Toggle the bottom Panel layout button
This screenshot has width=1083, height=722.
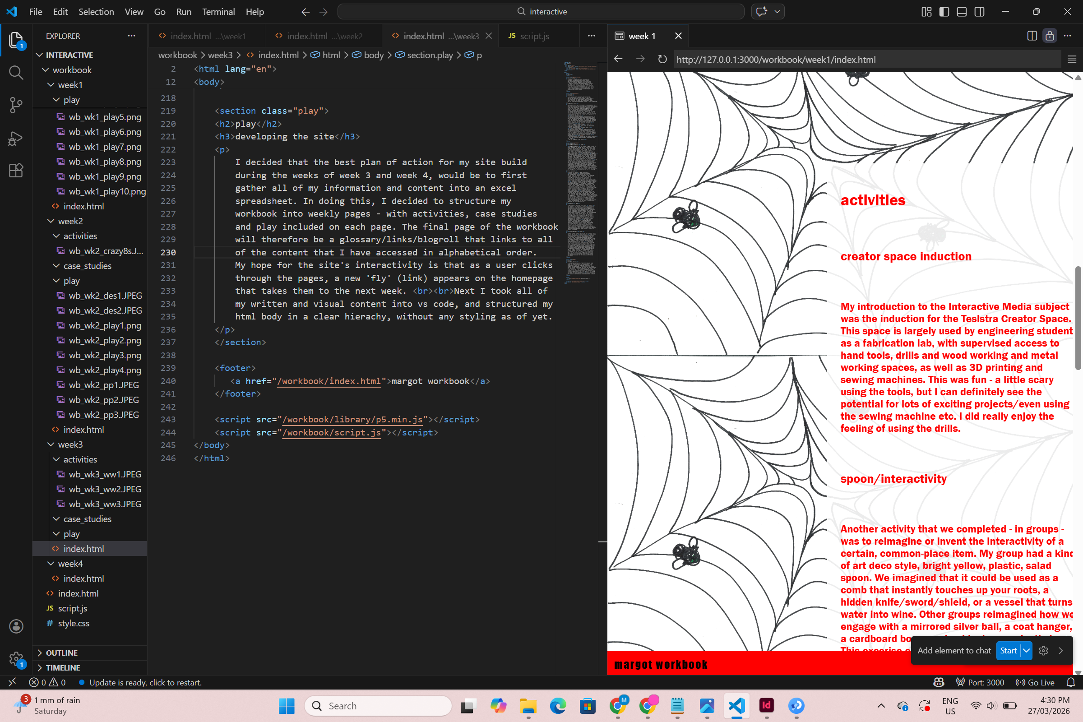point(962,12)
